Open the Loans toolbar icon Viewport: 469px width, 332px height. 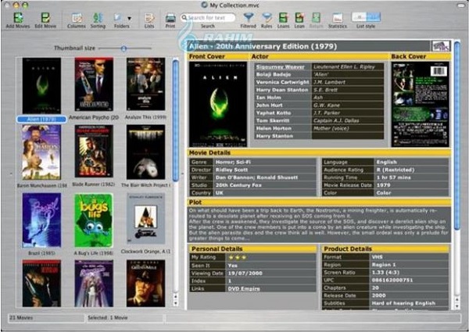tap(284, 17)
